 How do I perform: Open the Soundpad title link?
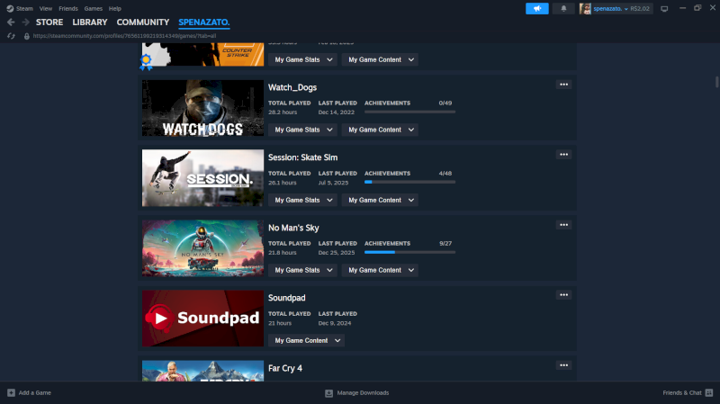point(286,298)
